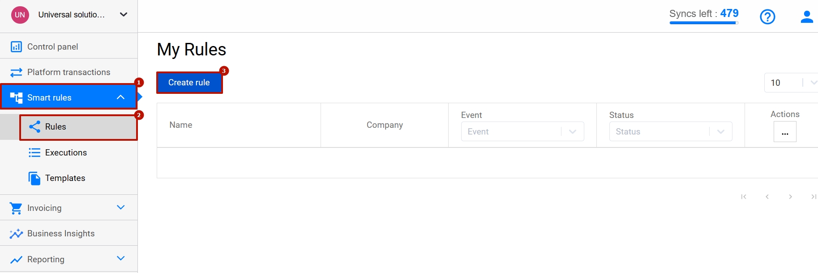The width and height of the screenshot is (818, 273).
Task: Open the Business Insights section
Action: [60, 233]
